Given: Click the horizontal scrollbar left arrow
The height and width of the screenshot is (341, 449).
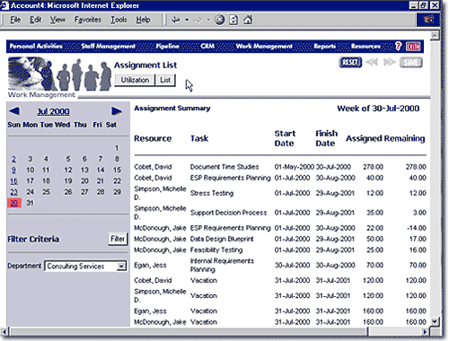Looking at the screenshot, I should coord(4,331).
